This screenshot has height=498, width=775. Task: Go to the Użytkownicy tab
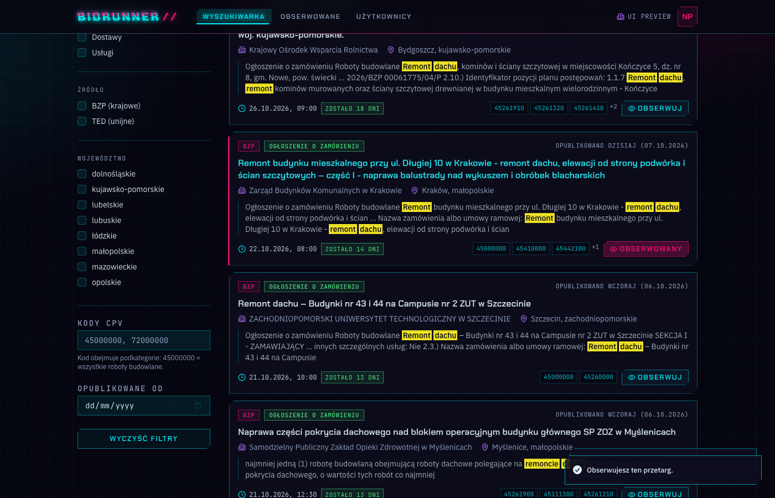point(384,17)
